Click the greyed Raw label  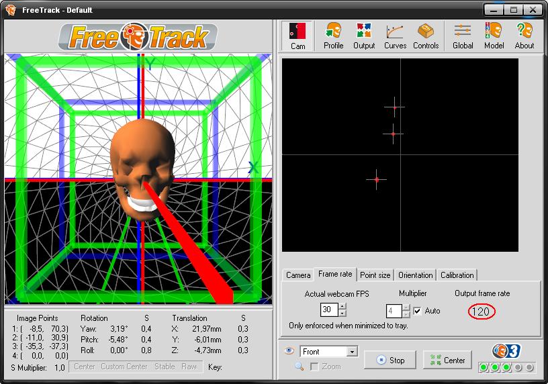tap(189, 367)
